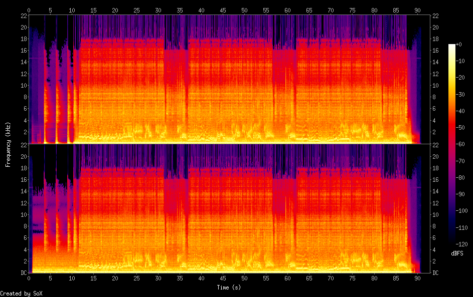Select the 60 second tick on top time axis
Screen dimensions: 473x297
coord(287,10)
